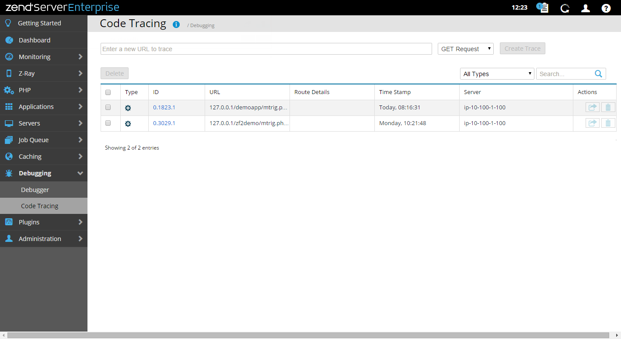Open the GET Request dropdown
The height and width of the screenshot is (339, 621).
click(x=465, y=49)
